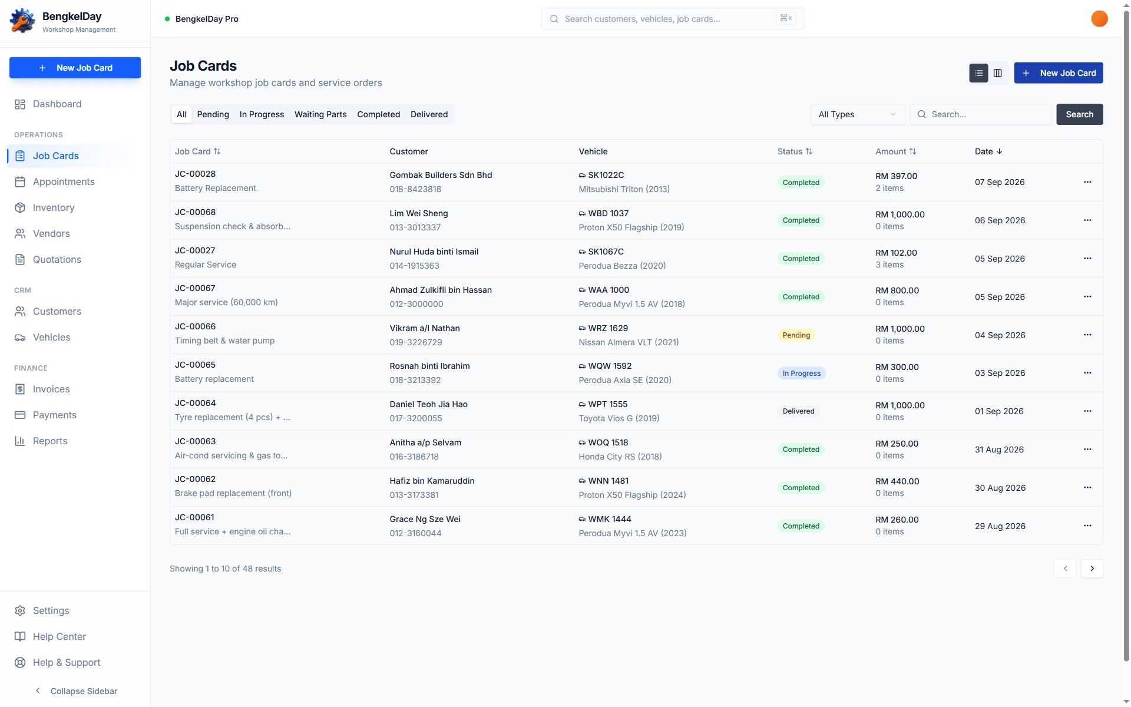The height and width of the screenshot is (707, 1131).
Task: Open the Dashboard from the sidebar
Action: click(75, 104)
